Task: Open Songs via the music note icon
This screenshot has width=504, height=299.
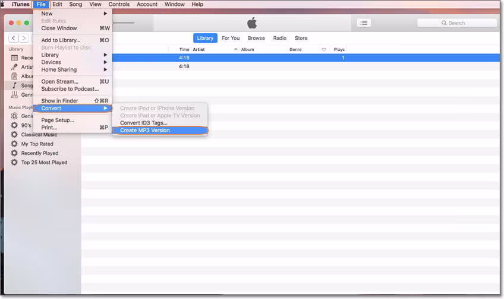Action: click(14, 85)
